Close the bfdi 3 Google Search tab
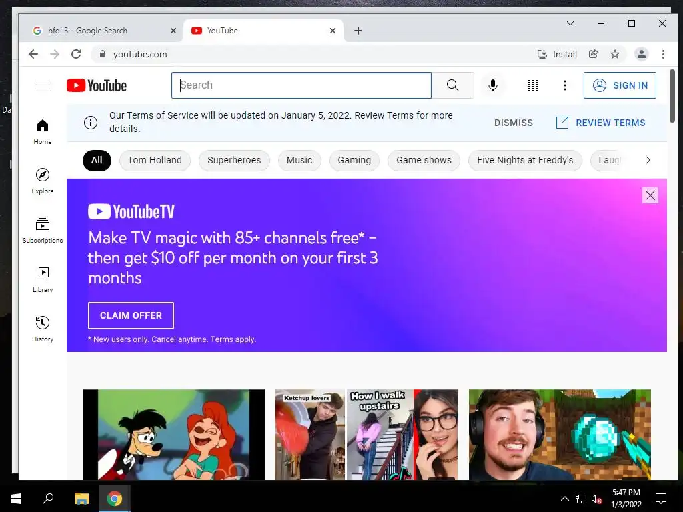683x512 pixels. click(173, 31)
